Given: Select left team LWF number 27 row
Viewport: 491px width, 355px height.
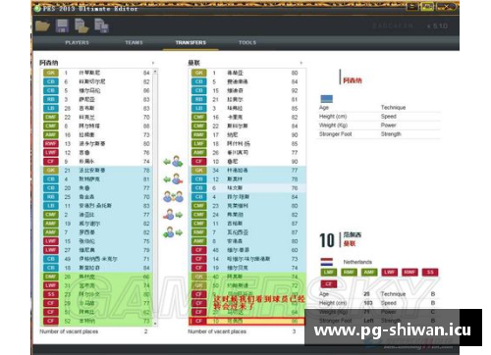Looking at the screenshot, I should (x=96, y=250).
